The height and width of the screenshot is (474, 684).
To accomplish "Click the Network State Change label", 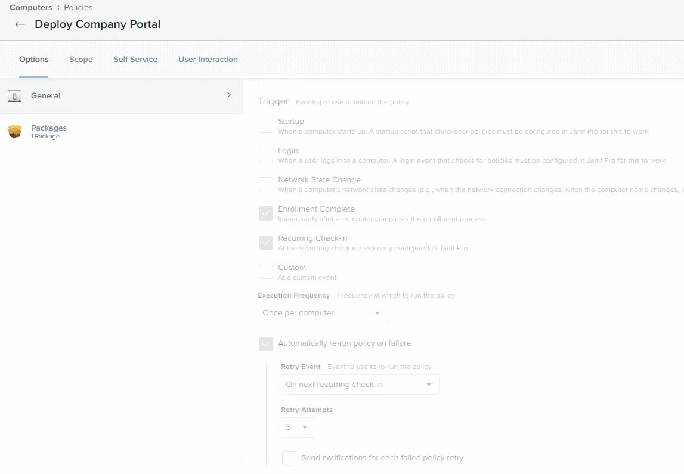I will 319,179.
